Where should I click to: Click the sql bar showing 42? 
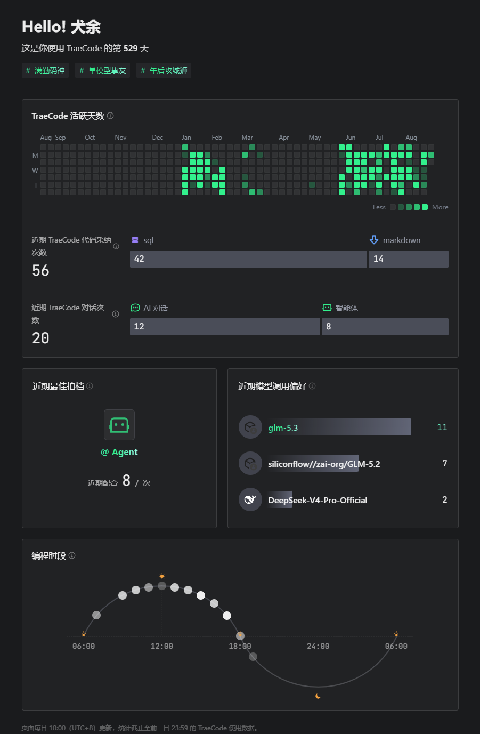(x=248, y=259)
